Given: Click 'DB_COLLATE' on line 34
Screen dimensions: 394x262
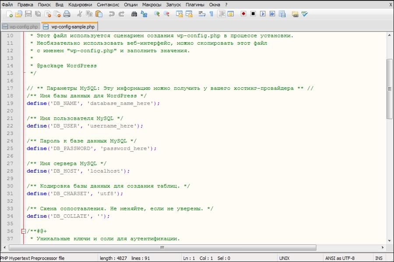Looking at the screenshot, I should (x=70, y=216).
